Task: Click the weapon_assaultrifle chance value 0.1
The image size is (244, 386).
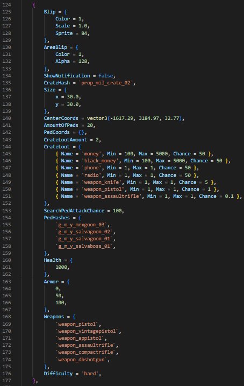Action: [229, 196]
